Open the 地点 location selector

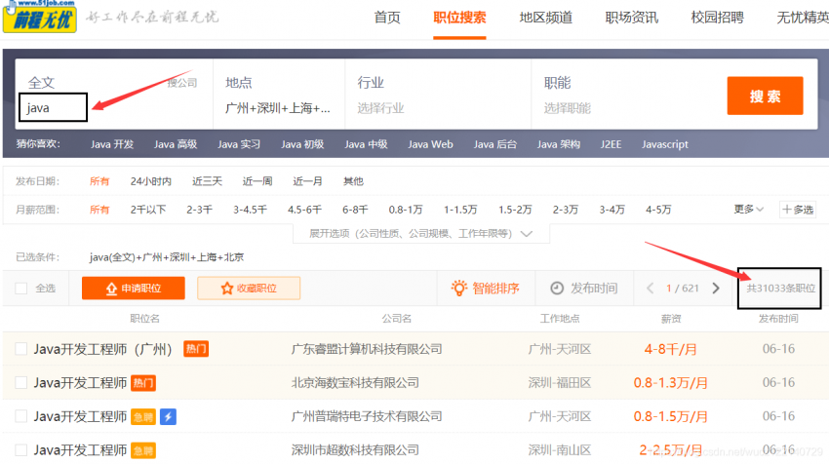pyautogui.click(x=278, y=108)
